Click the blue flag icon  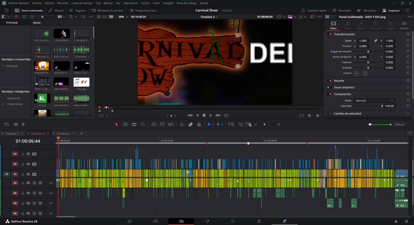click(x=209, y=124)
